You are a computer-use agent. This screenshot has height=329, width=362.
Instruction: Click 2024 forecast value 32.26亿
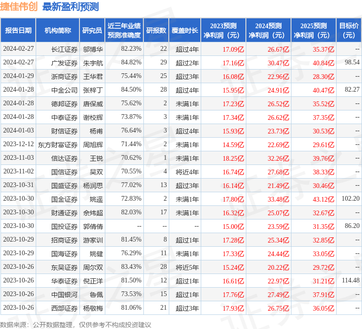tap(278, 158)
